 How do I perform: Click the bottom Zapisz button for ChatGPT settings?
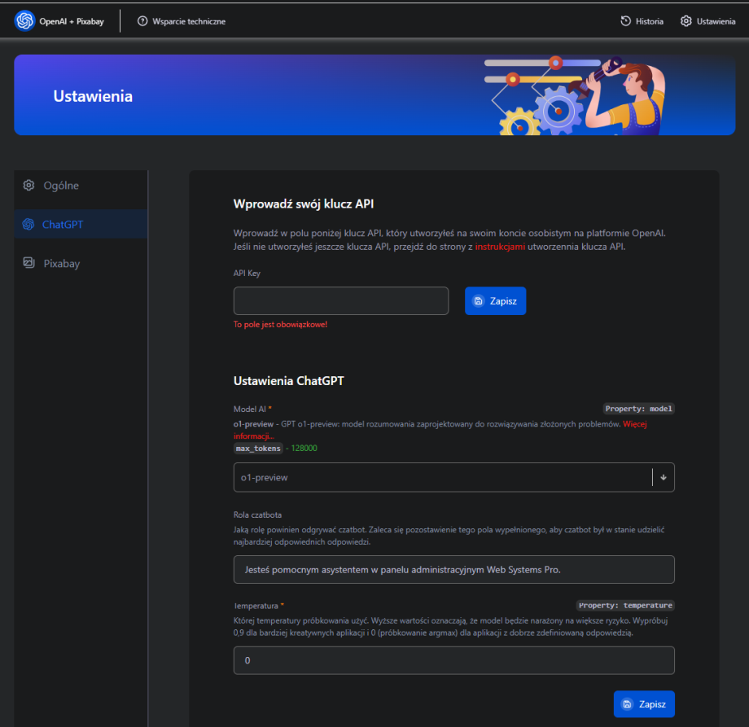644,703
